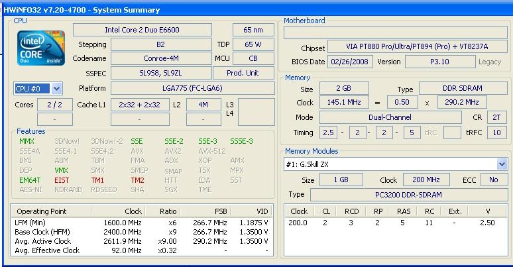Select the Mode 'Dual-Channel' field
513x267 pixels.
(x=390, y=117)
